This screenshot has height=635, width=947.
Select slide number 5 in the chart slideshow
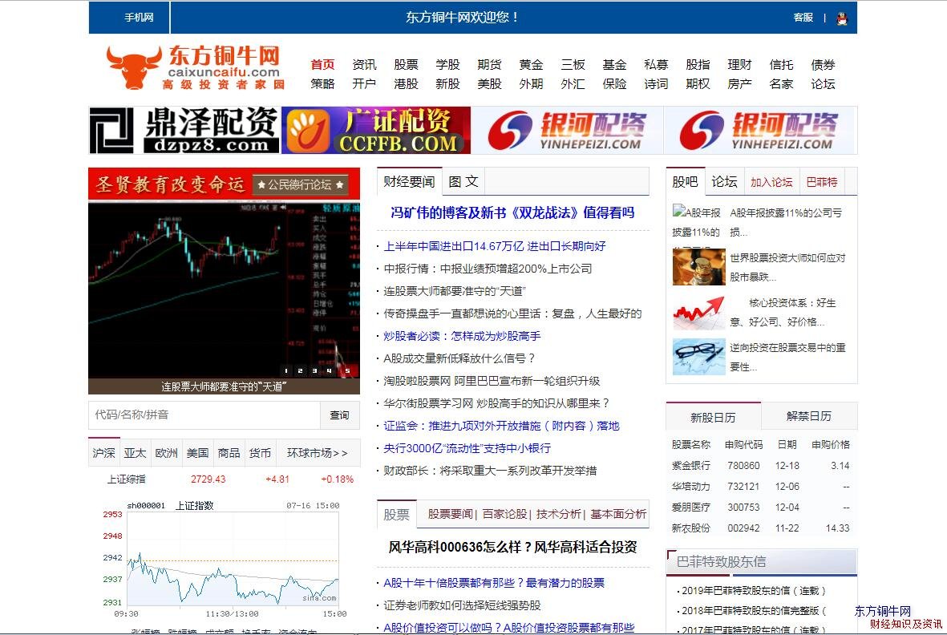click(x=348, y=370)
